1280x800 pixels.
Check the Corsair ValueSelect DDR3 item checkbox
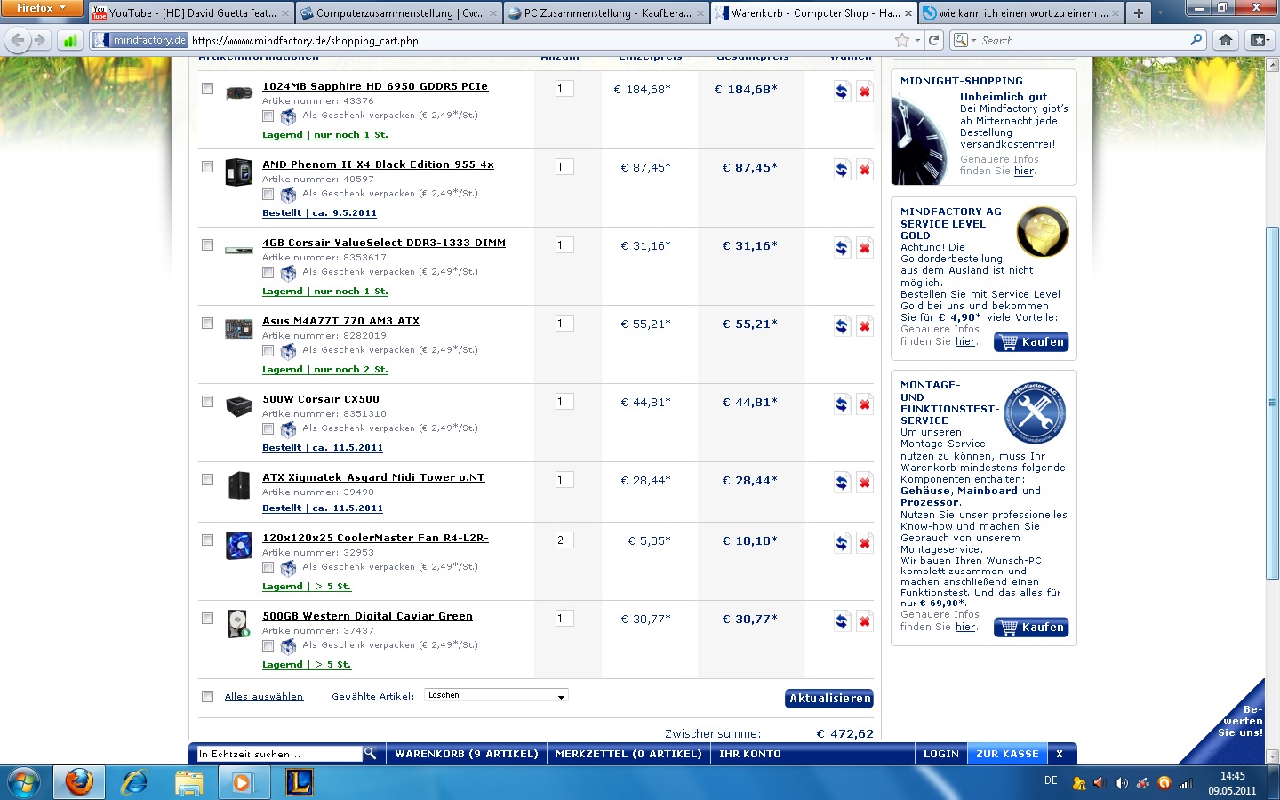tap(207, 244)
